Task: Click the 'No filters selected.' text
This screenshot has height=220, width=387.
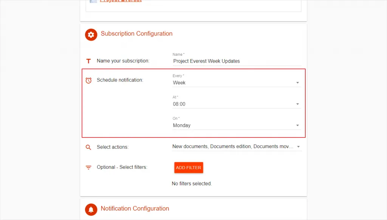Action: click(192, 183)
